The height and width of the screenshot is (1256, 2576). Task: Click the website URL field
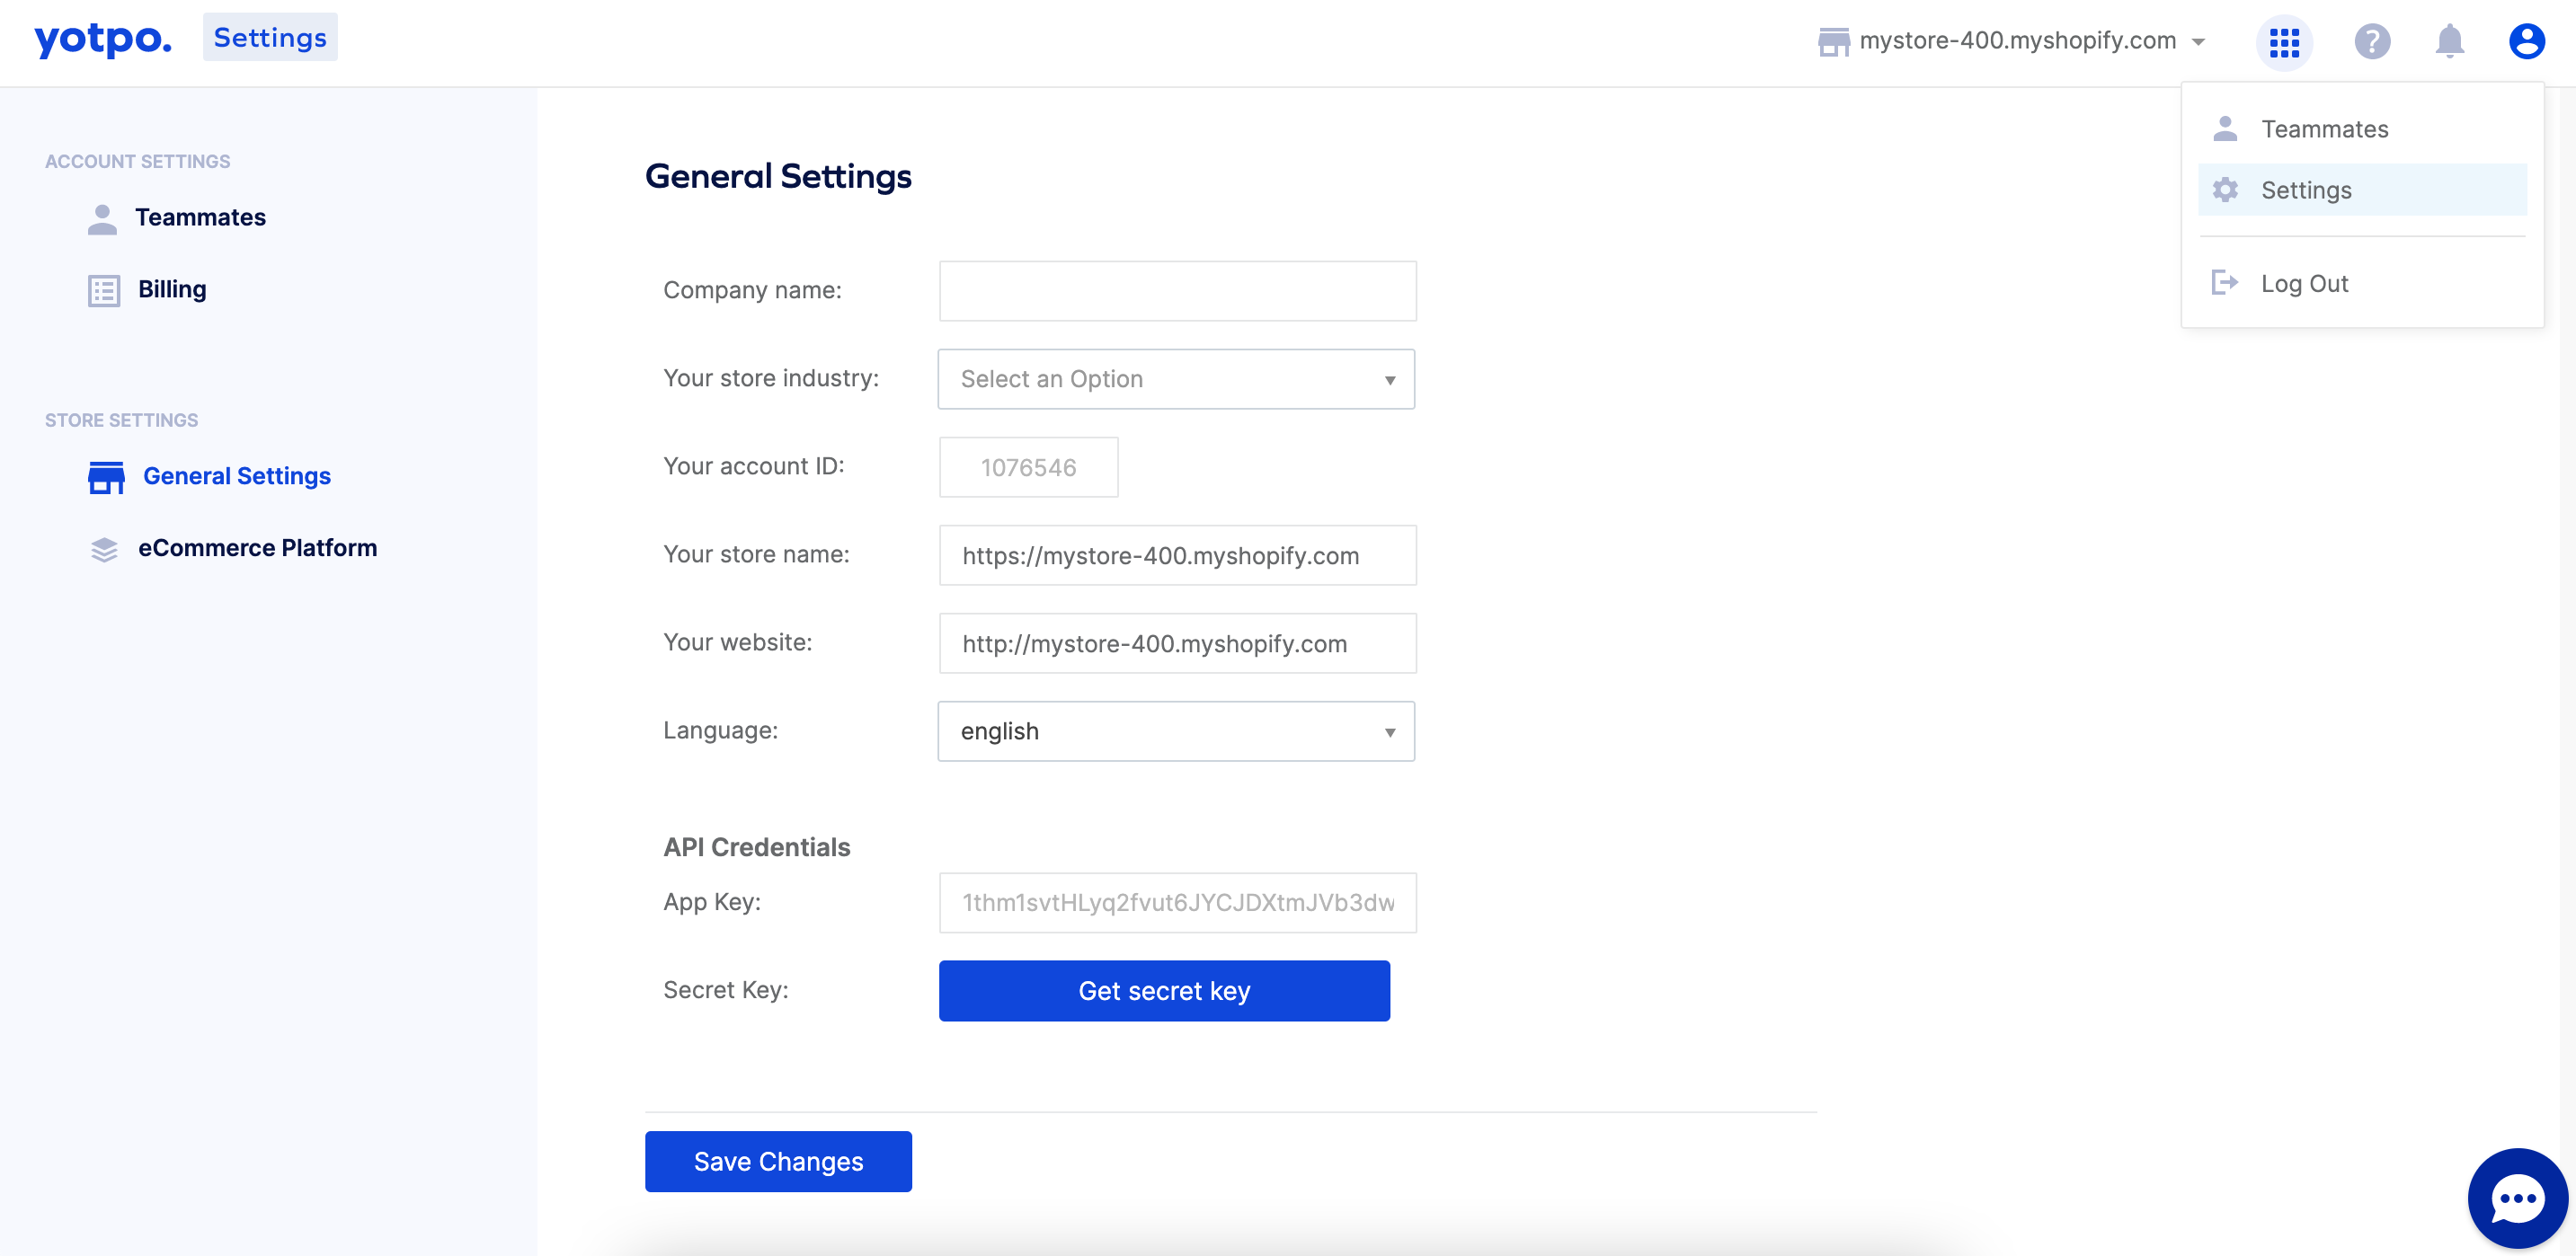pyautogui.click(x=1177, y=643)
